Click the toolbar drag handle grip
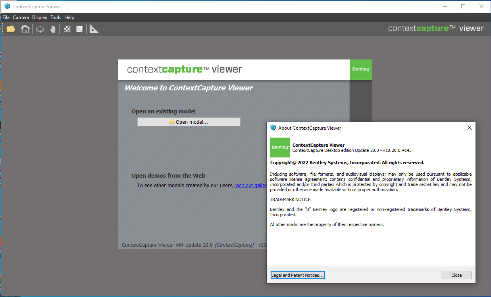 [x=3, y=29]
